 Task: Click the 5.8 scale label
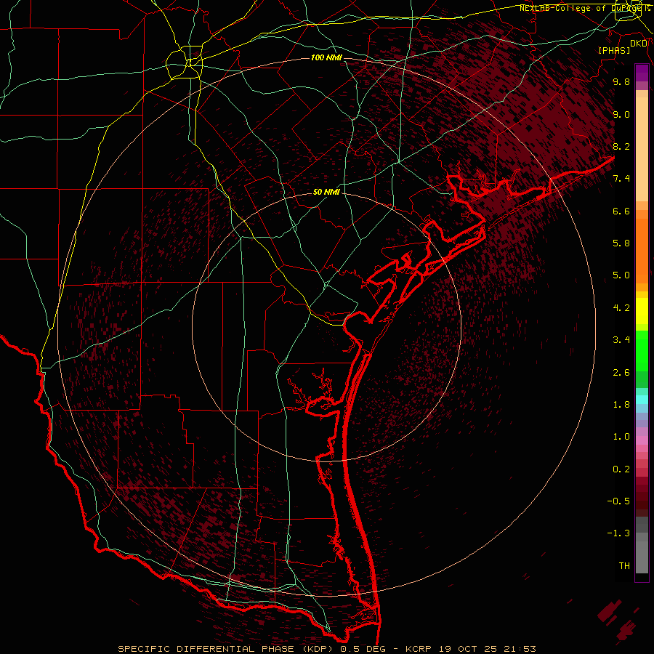[621, 243]
